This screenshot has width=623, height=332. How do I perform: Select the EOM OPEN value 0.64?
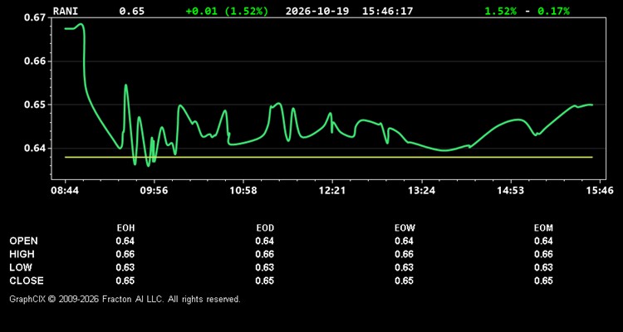543,241
